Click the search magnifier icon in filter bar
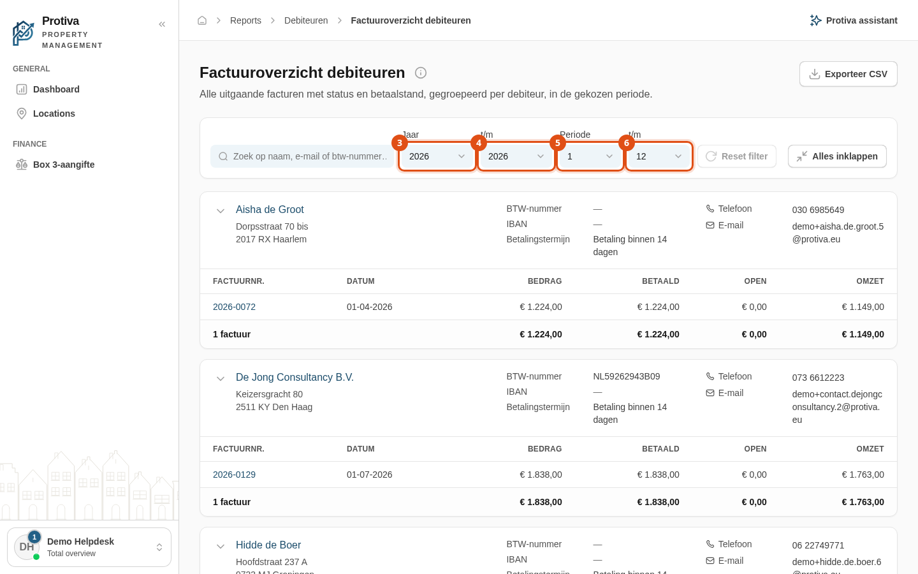This screenshot has height=574, width=918. click(223, 156)
